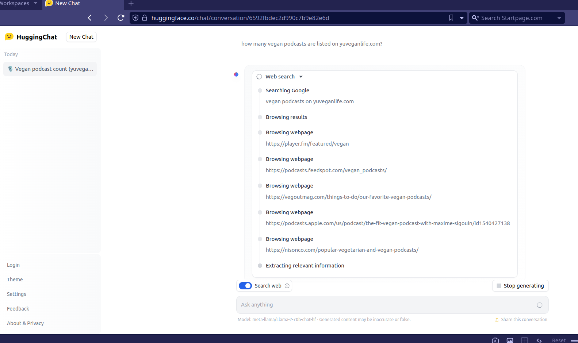Click the pulsing assistant avatar dot
The image size is (578, 343).
(236, 74)
